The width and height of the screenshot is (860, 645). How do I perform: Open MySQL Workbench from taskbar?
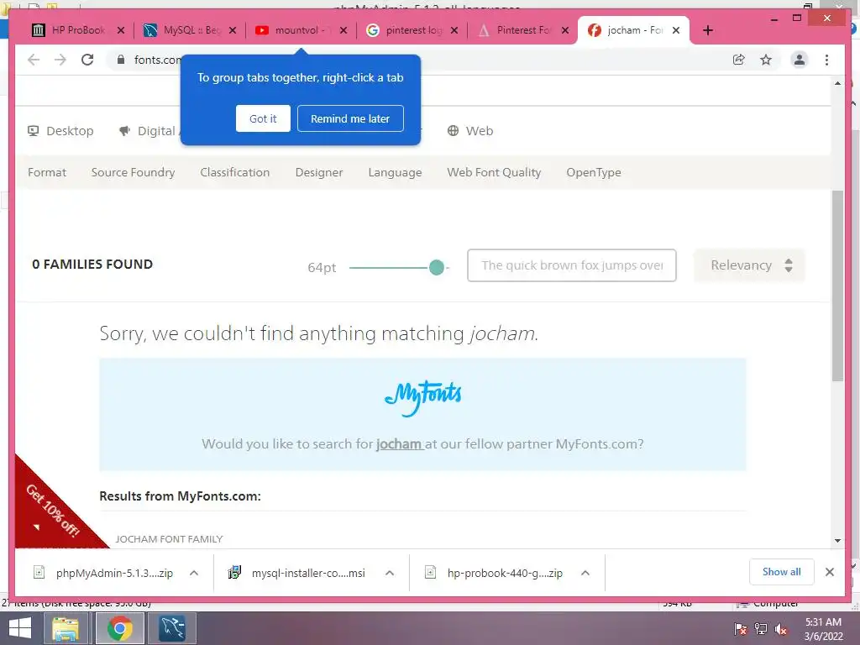click(x=172, y=628)
